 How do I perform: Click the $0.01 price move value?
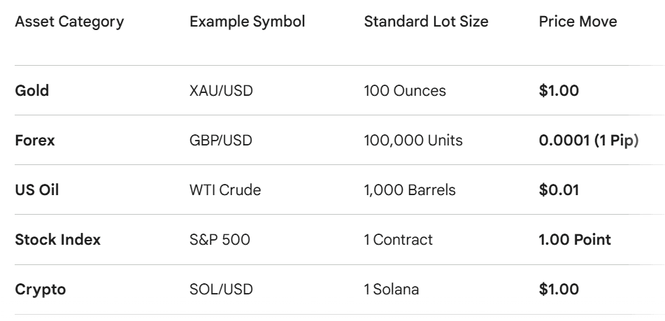(x=559, y=190)
